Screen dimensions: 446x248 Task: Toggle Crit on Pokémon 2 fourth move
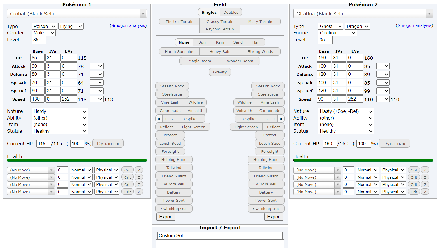click(414, 192)
